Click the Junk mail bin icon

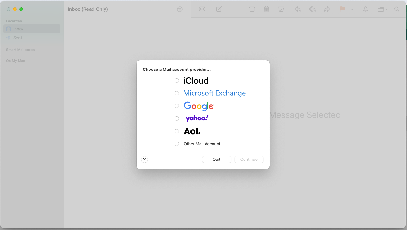[x=281, y=9]
